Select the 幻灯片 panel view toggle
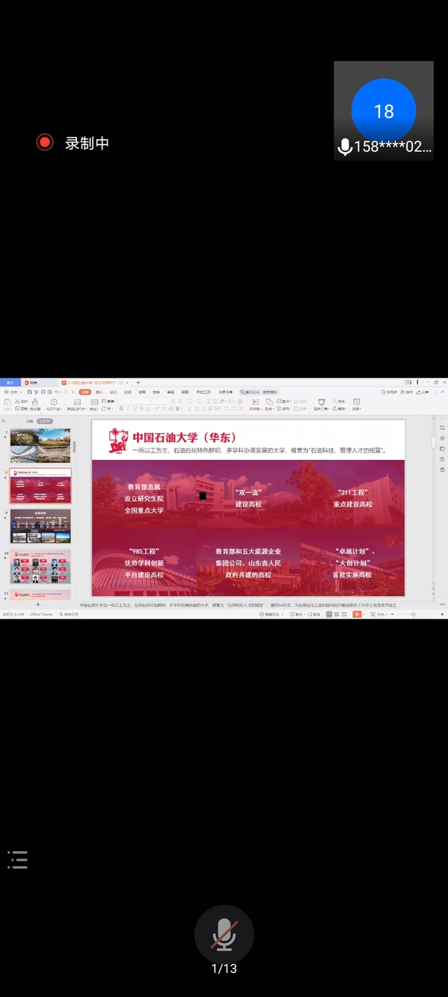The image size is (448, 997). point(45,421)
